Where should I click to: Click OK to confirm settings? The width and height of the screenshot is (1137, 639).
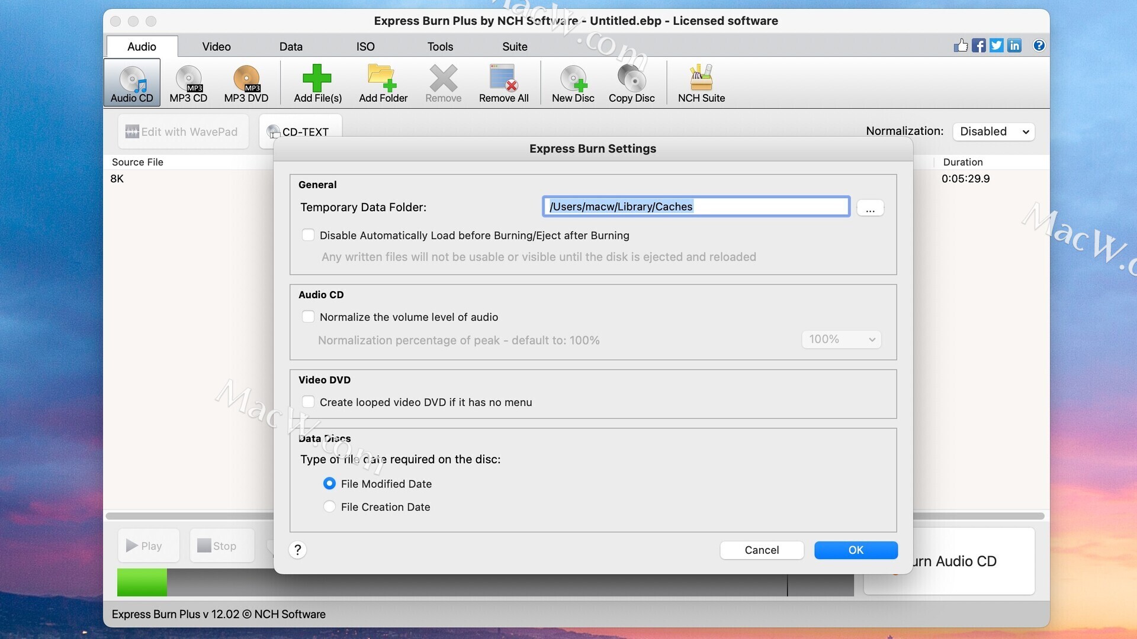(x=855, y=550)
